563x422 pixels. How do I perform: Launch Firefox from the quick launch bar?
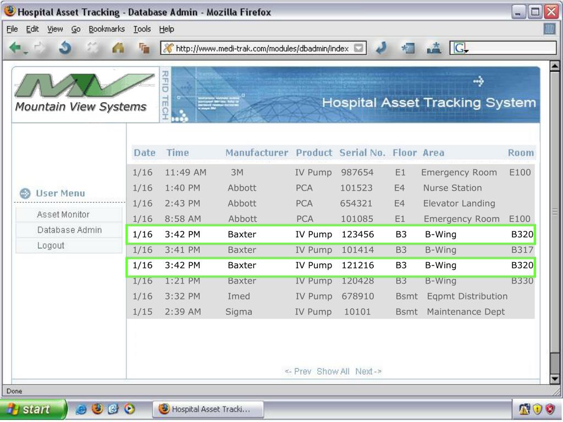[x=97, y=409]
